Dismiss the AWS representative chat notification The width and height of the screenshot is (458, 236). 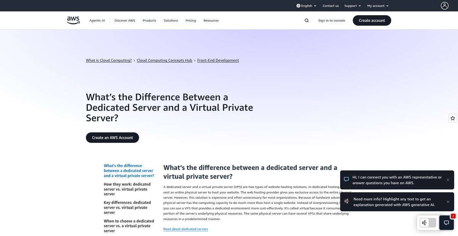(448, 180)
